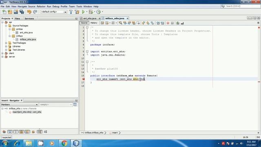Collapse the api project node
Image resolution: width=261 pixels, height=147 pixels.
2,22
